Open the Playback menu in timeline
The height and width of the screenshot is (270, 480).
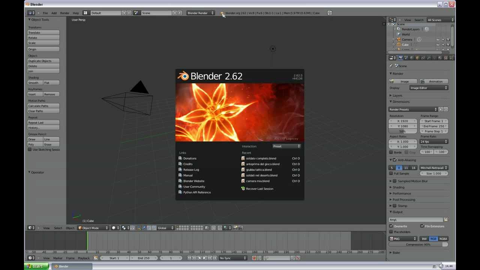pos(84,258)
